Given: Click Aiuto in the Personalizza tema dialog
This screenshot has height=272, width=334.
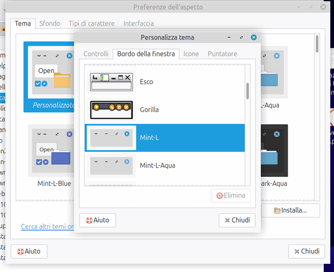Looking at the screenshot, I should (x=98, y=220).
